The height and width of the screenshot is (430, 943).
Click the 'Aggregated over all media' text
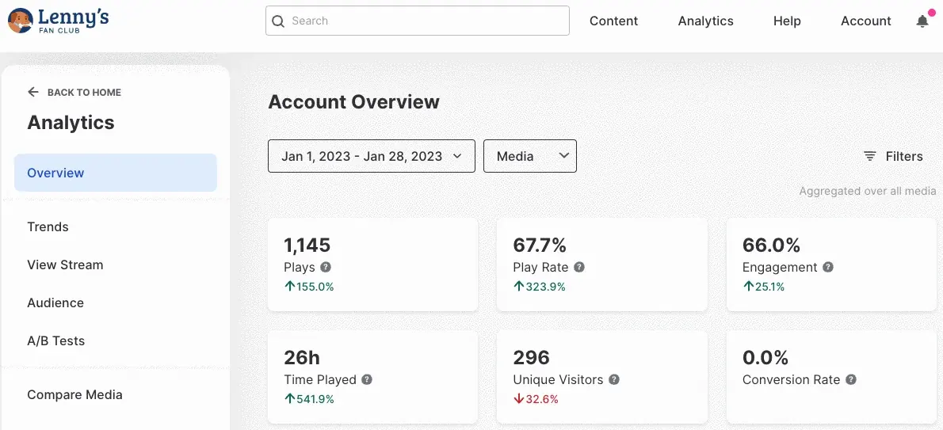tap(867, 192)
